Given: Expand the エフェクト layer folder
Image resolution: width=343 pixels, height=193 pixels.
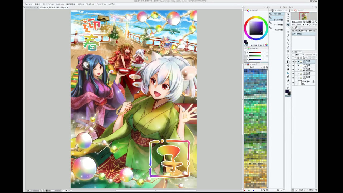Looking at the screenshot, I should click(298, 66).
